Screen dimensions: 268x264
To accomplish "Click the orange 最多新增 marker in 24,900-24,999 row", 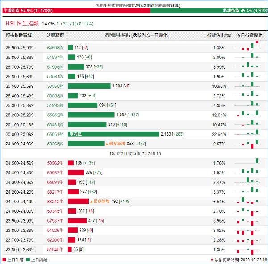I will [116, 144].
